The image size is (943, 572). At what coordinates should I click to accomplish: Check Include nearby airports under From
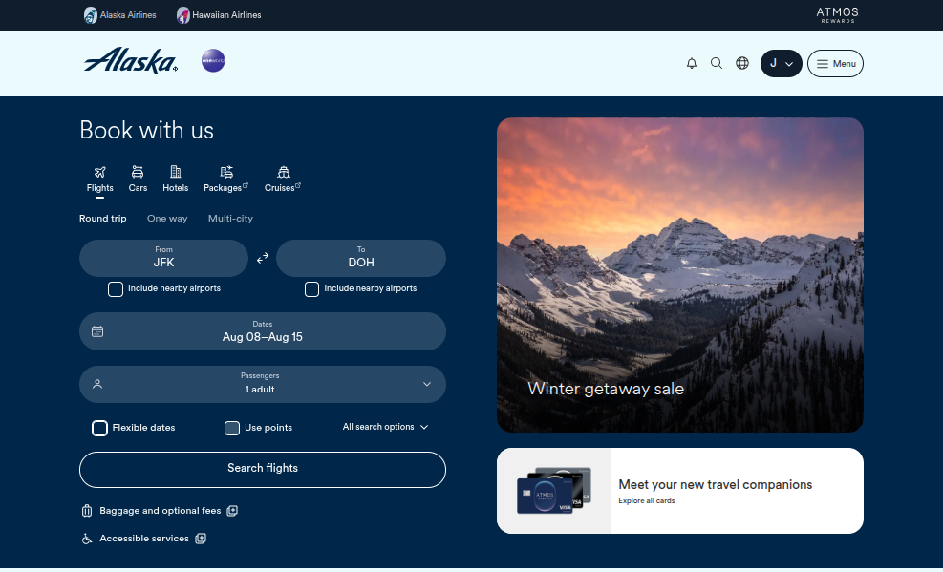(116, 289)
